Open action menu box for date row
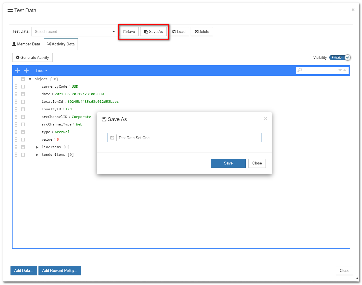Image resolution: width=362 pixels, height=285 pixels. point(23,94)
